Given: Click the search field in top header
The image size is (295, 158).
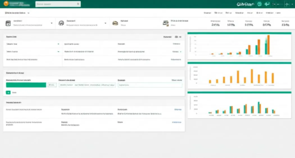Looking at the screenshot, I should tap(58, 4).
